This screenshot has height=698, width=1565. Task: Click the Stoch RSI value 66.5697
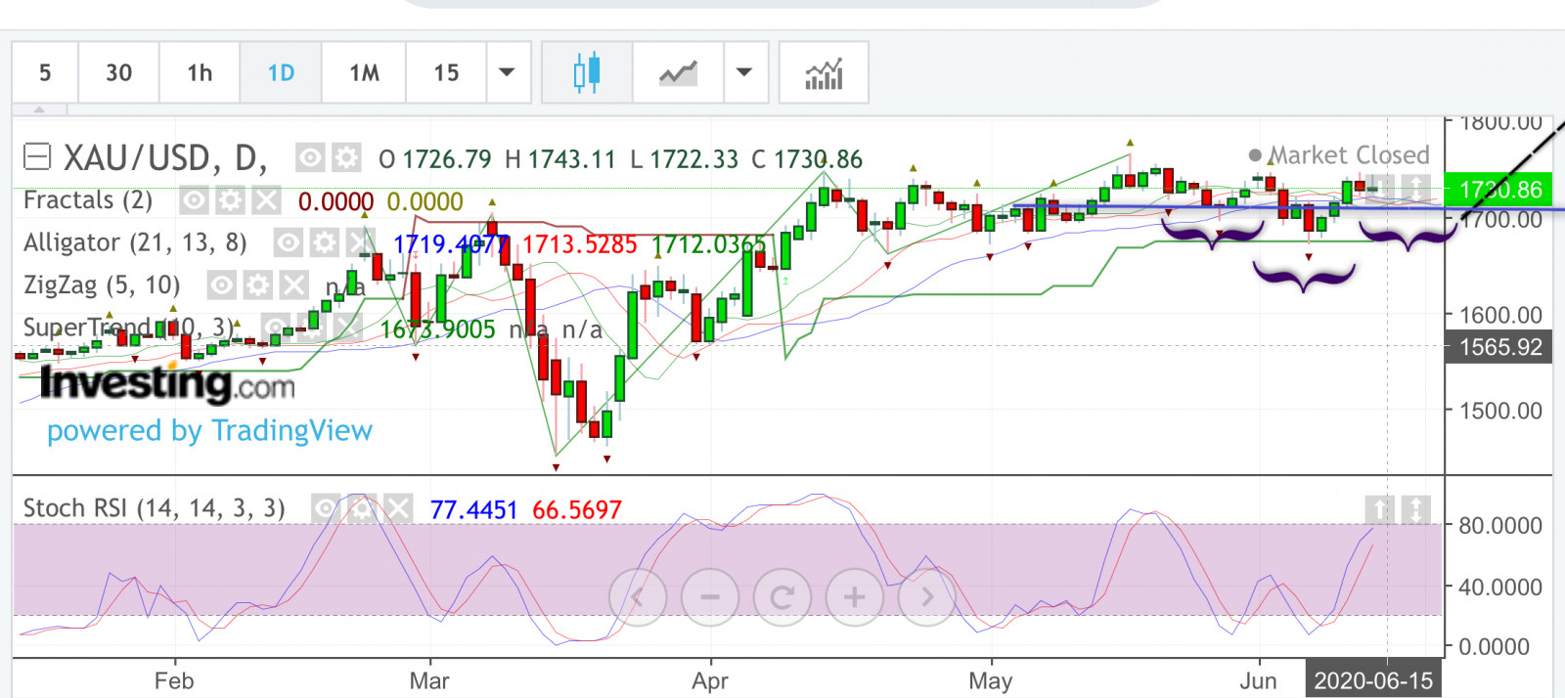click(x=577, y=509)
